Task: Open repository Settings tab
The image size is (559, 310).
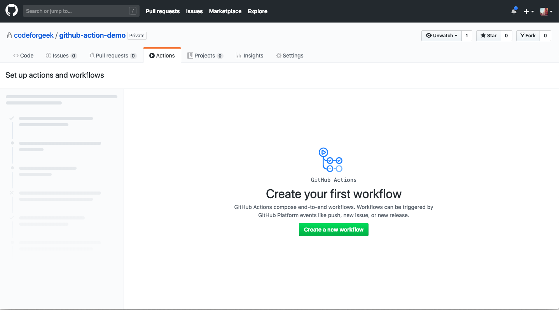Action: [290, 56]
